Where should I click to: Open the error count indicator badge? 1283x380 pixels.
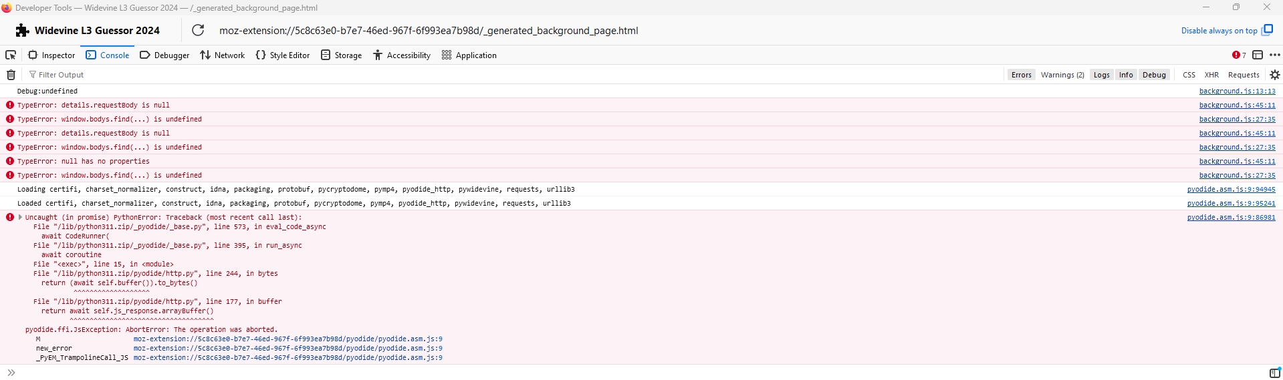1239,55
